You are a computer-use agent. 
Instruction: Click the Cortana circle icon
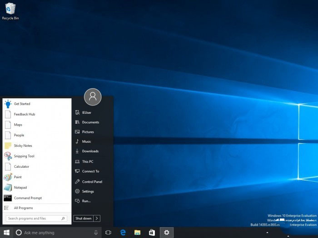point(19,233)
